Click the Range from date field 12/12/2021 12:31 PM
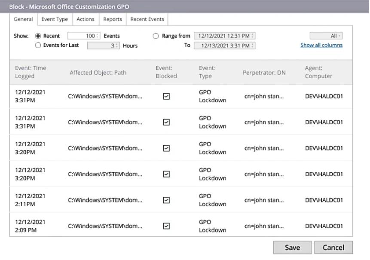The height and width of the screenshot is (260, 370). pos(225,36)
